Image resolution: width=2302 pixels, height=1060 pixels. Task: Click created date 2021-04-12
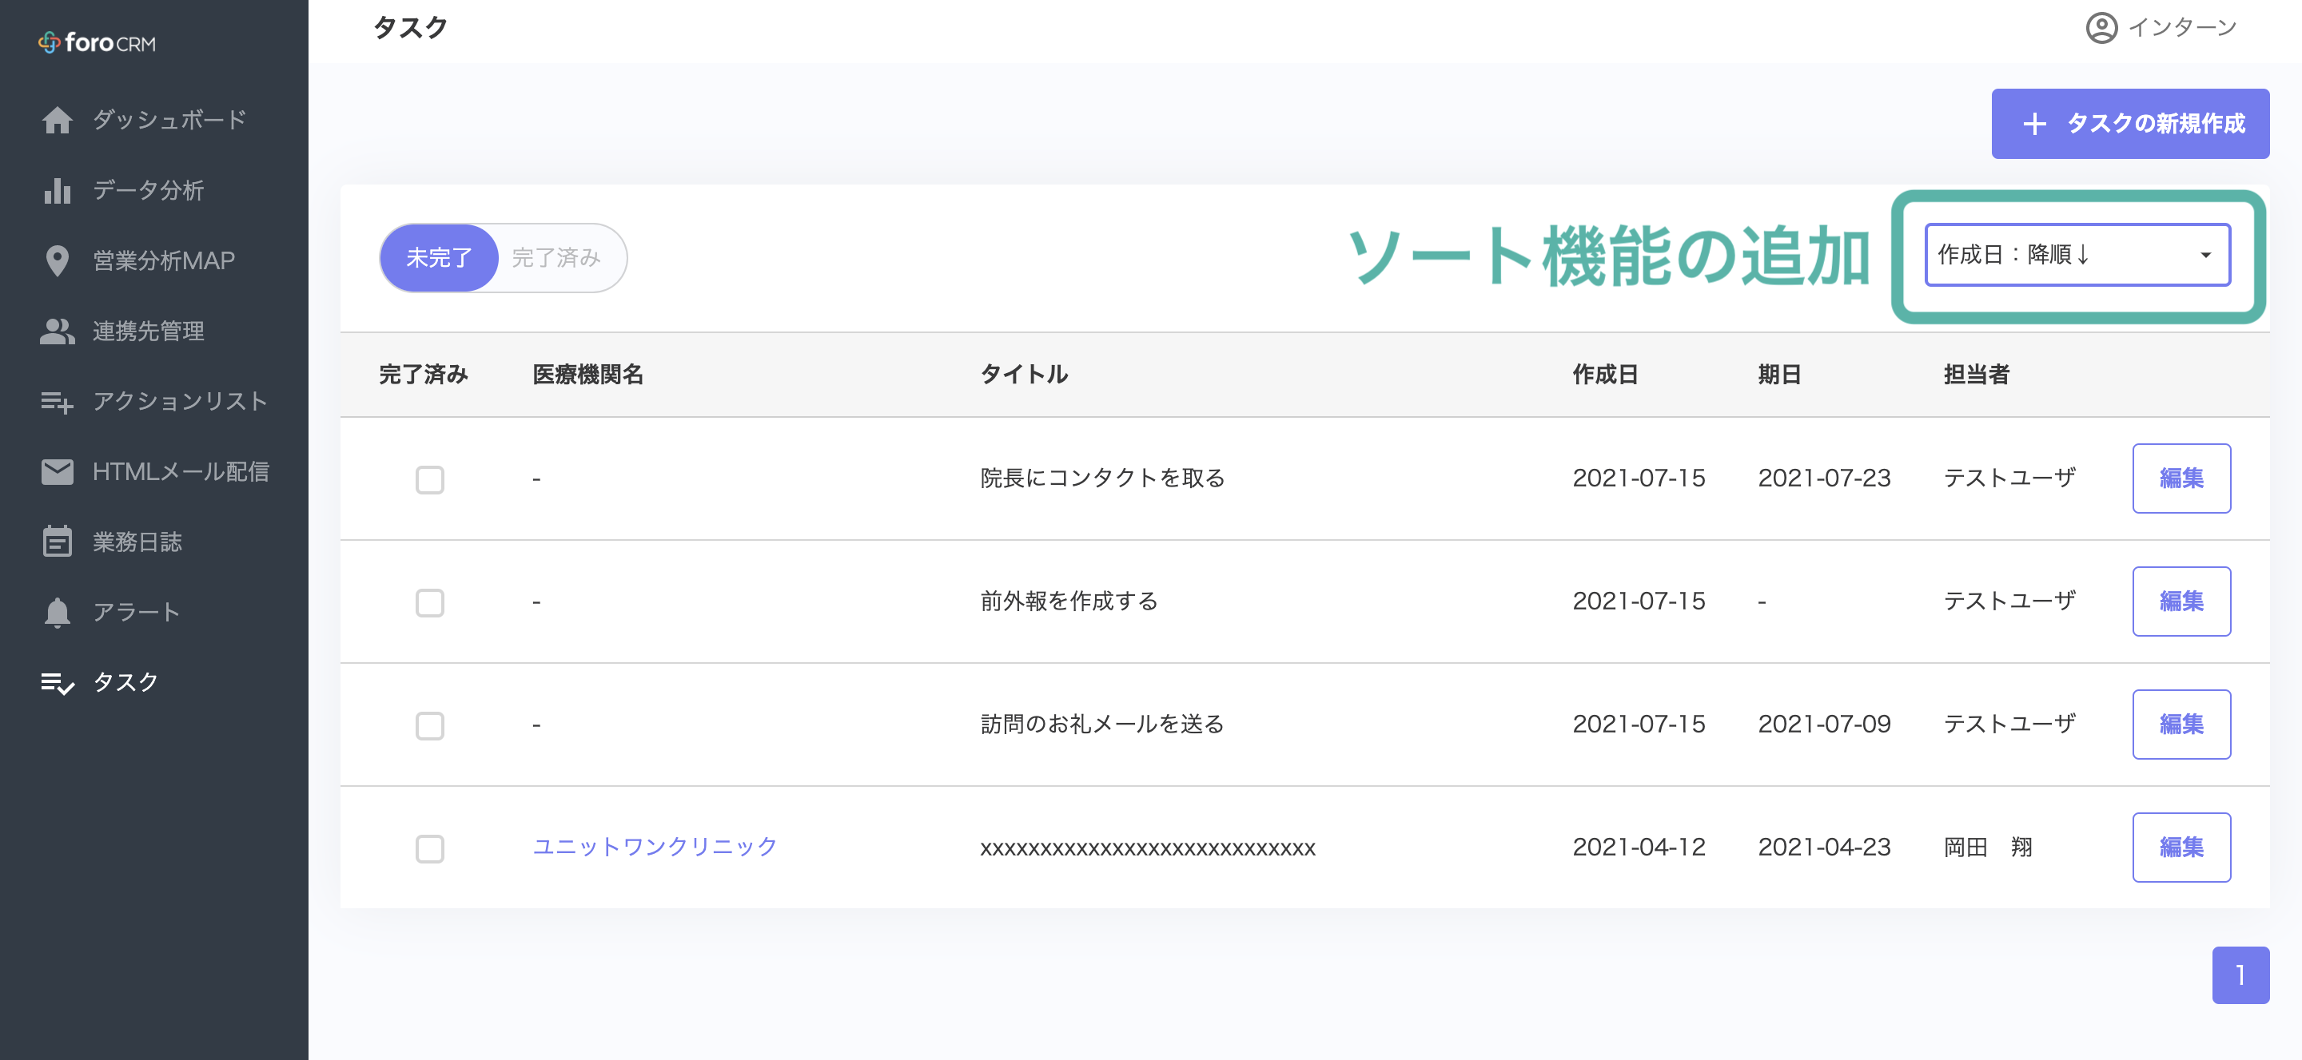click(x=1639, y=848)
